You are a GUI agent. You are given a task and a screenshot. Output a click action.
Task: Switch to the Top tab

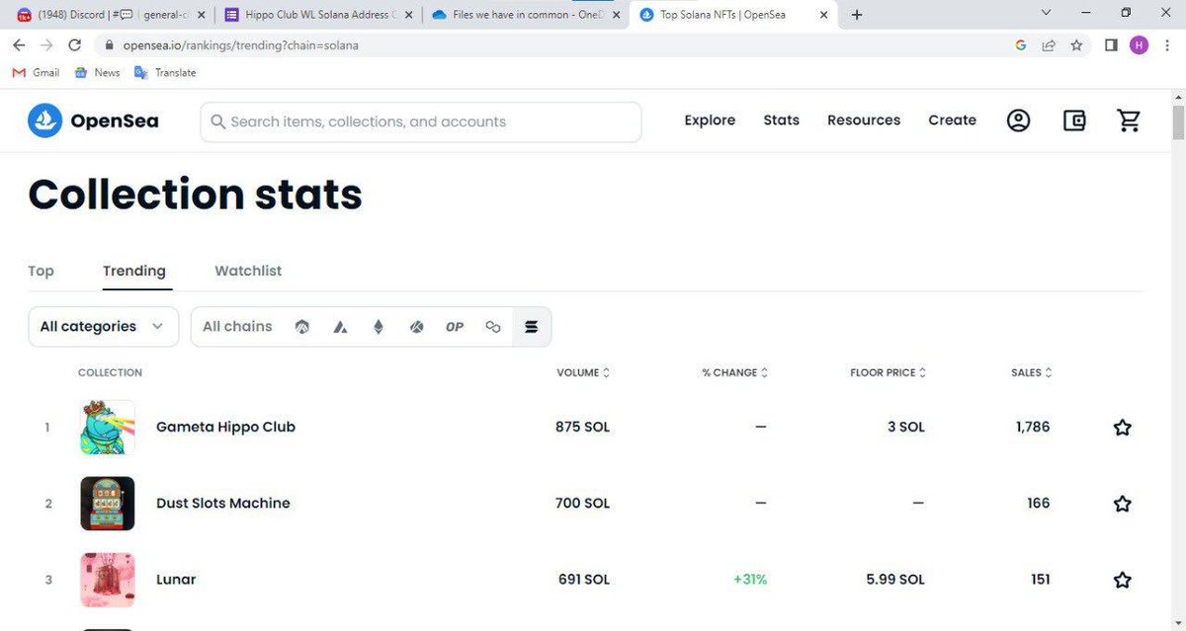point(41,271)
